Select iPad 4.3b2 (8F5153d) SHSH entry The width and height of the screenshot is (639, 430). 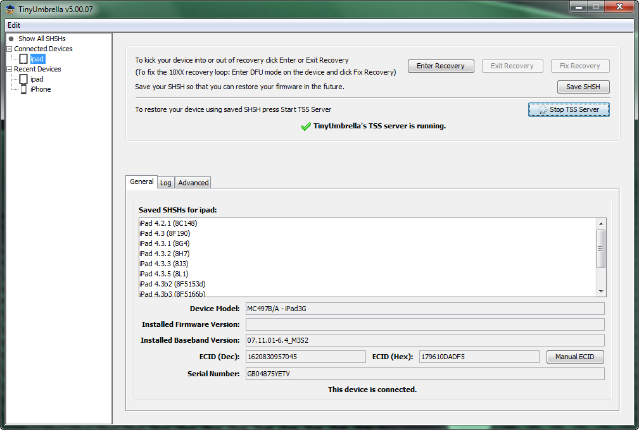[367, 284]
